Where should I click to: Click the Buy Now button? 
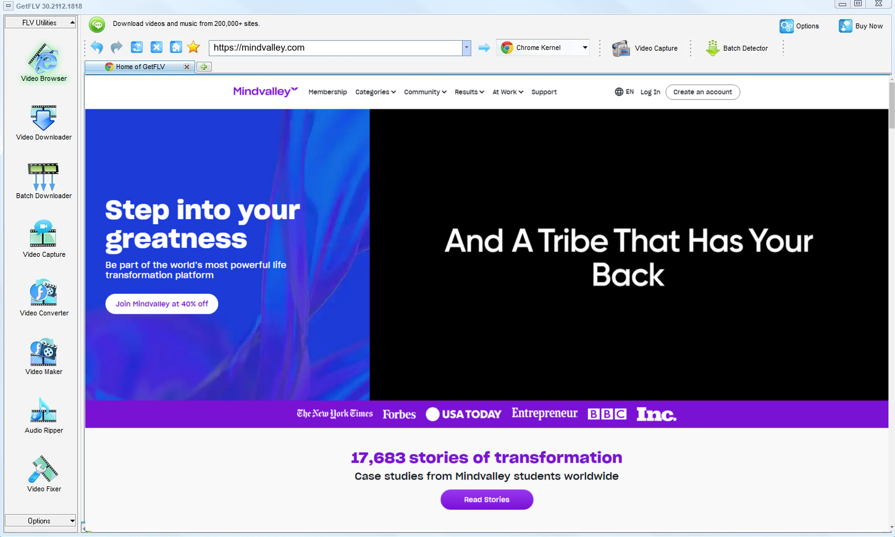click(861, 26)
